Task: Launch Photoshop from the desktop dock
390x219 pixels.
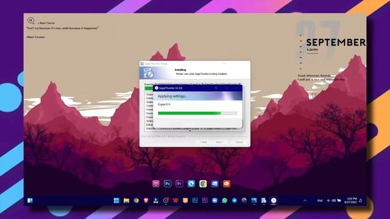Action: 168,184
